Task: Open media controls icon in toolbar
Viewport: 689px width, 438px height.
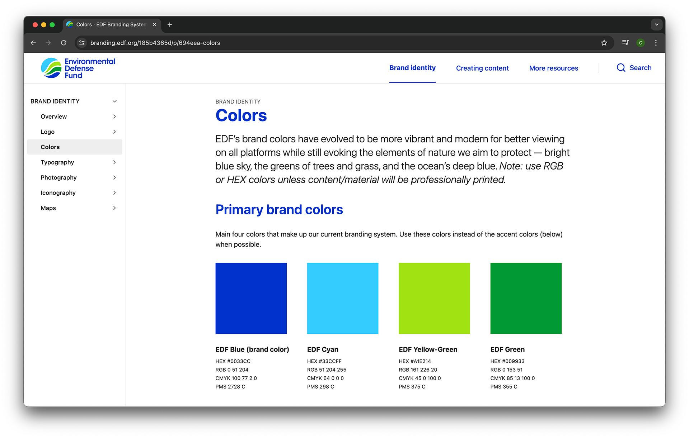Action: click(x=625, y=43)
